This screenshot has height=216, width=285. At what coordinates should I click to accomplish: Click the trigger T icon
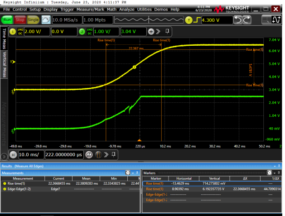[189, 20]
